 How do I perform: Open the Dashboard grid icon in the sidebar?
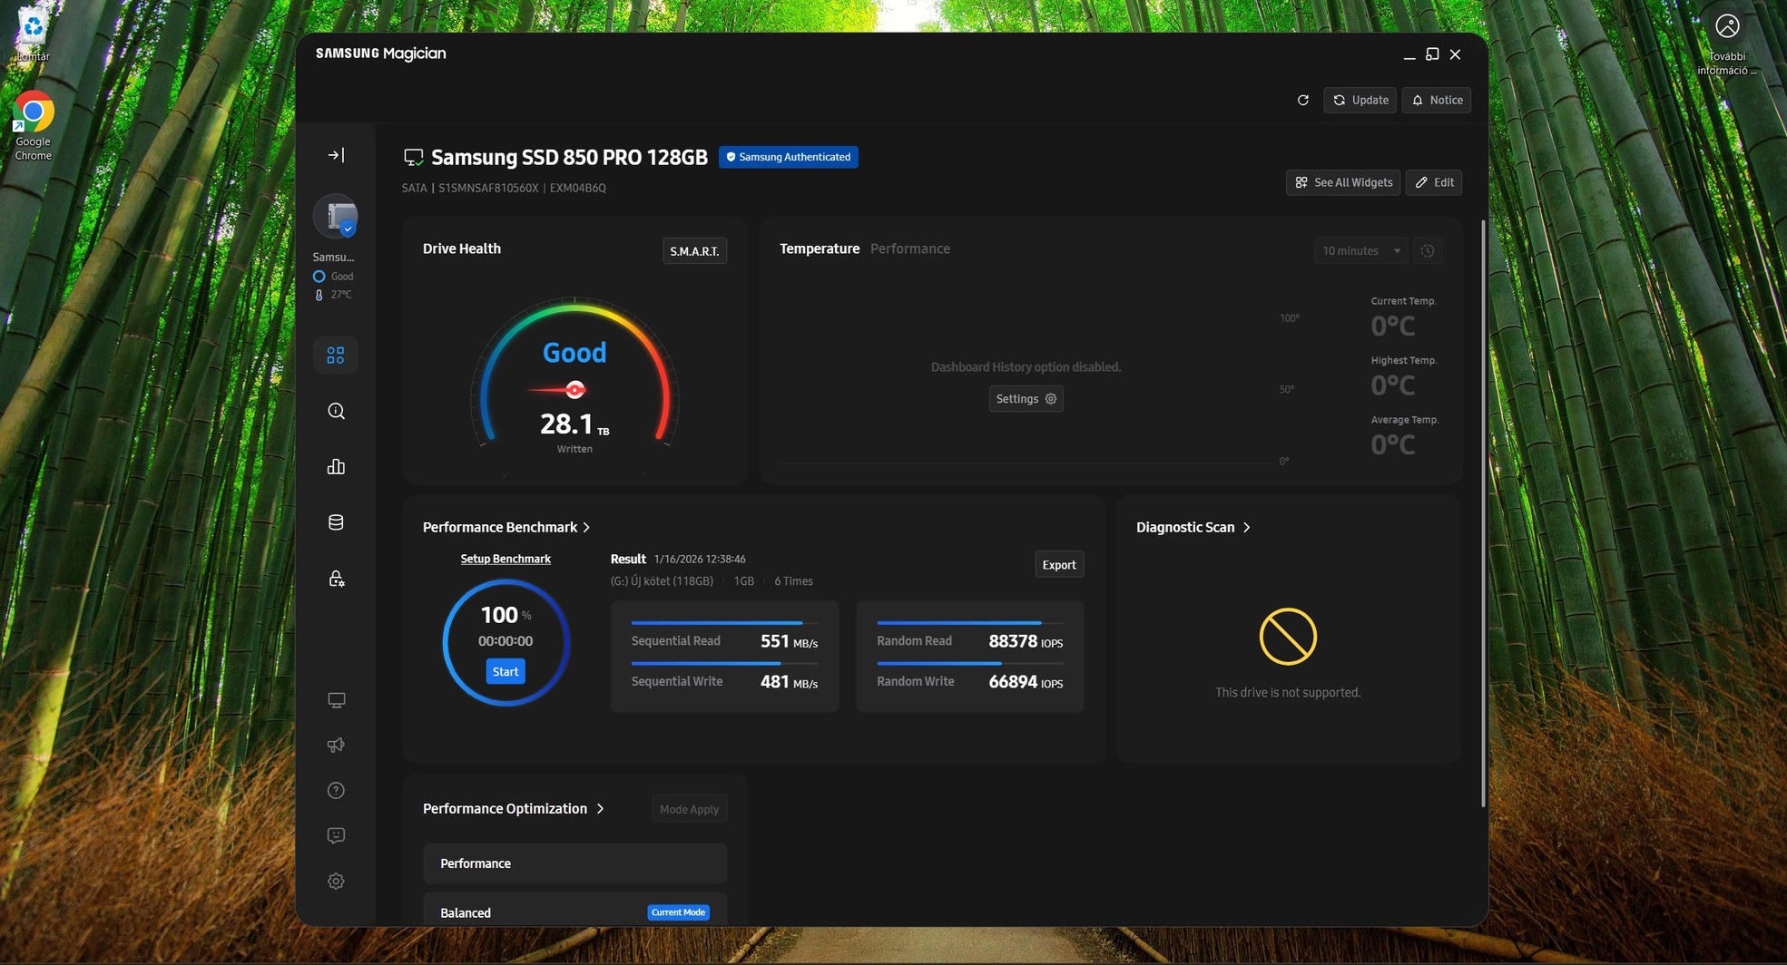pos(336,355)
